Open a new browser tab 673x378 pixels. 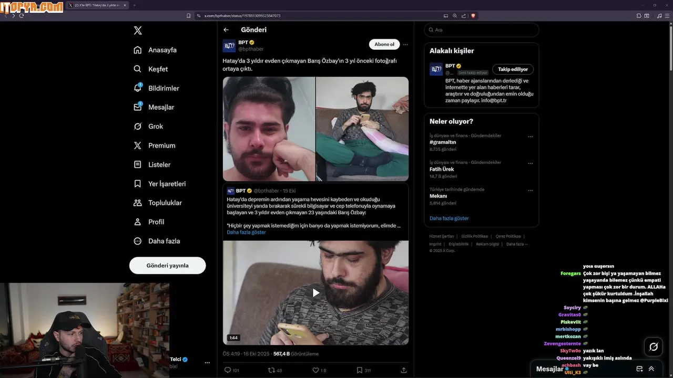pyautogui.click(x=135, y=5)
